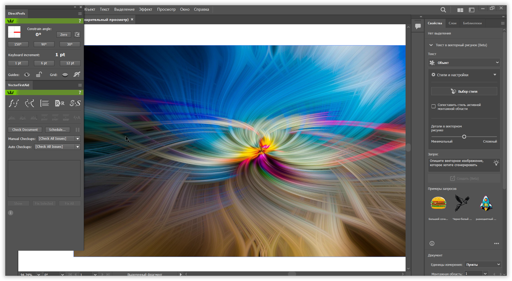Enable match active artboard style checkbox
Viewport: 512px width, 281px height.
(433, 106)
